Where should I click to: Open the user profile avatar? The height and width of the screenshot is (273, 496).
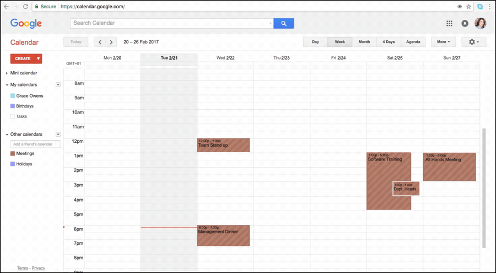480,23
